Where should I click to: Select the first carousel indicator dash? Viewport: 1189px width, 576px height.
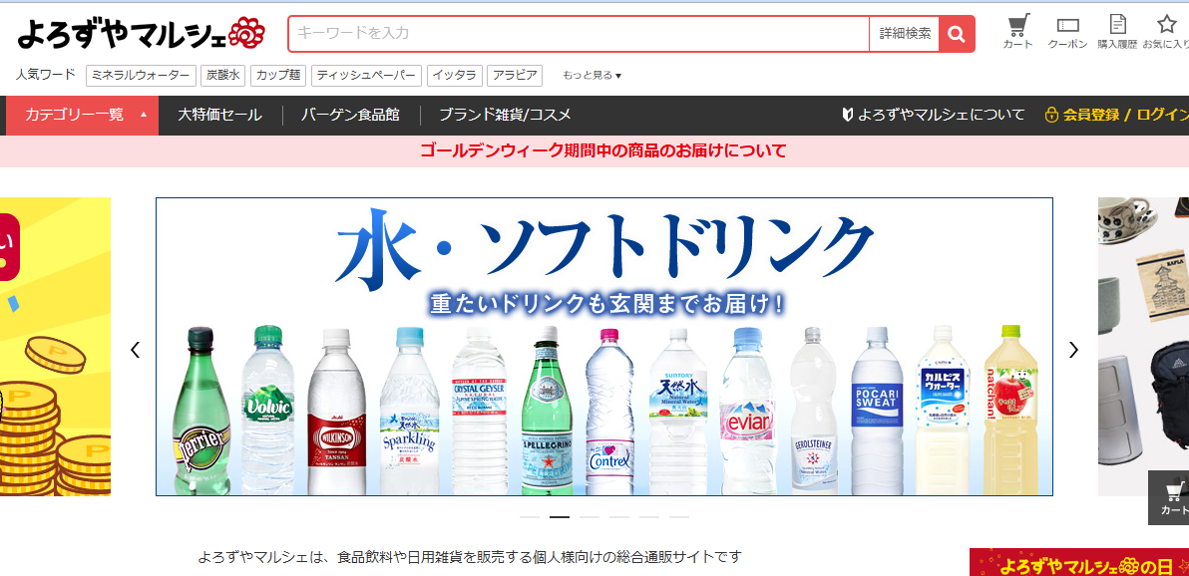click(x=530, y=517)
